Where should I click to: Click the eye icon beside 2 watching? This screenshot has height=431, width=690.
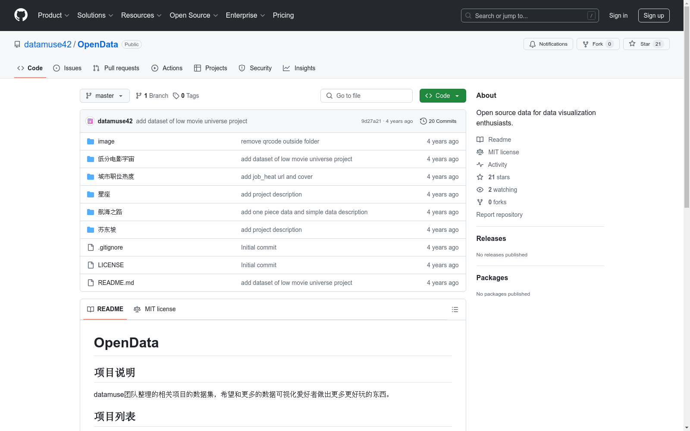480,190
